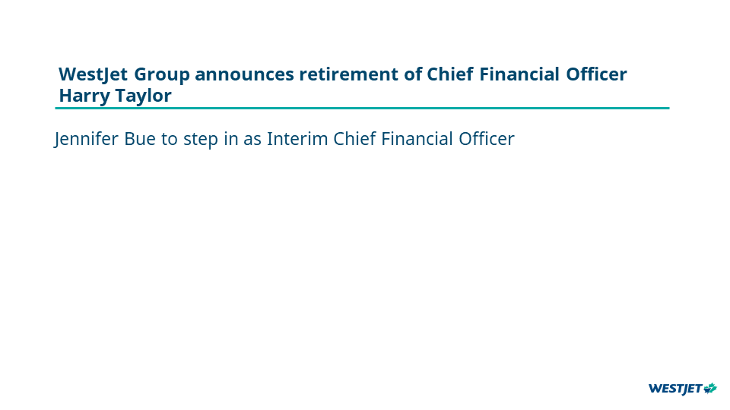730x410 pixels.
Task: Click the WESTJET wordmark in the bottom corner
Action: 675,389
